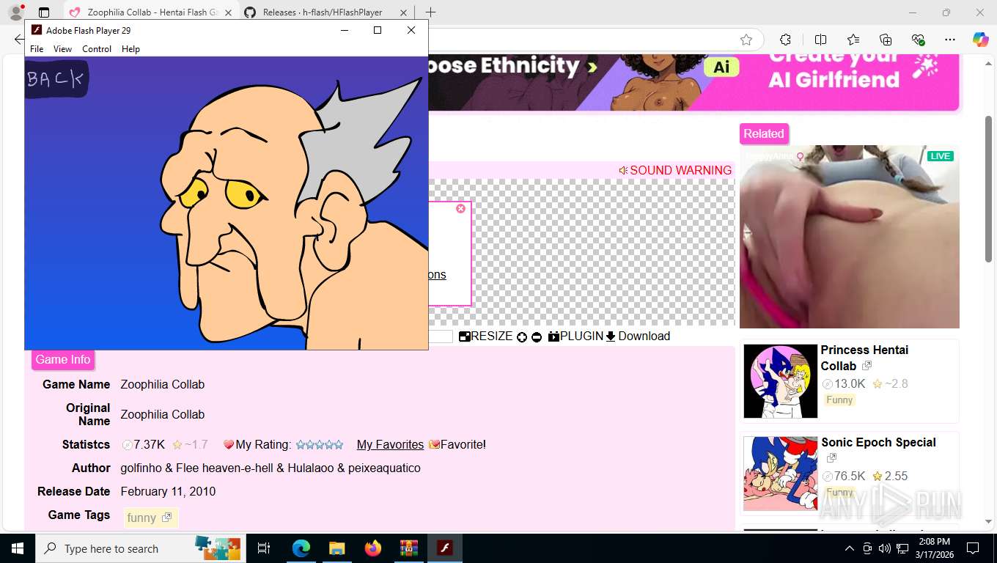Switch to the first browser tab with heart icon
The width and height of the screenshot is (997, 563).
coord(152,12)
